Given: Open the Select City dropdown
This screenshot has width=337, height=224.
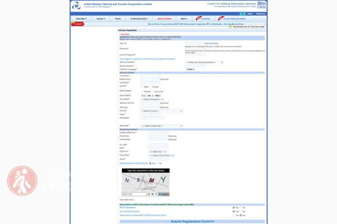Looking at the screenshot, I should click(158, 152).
